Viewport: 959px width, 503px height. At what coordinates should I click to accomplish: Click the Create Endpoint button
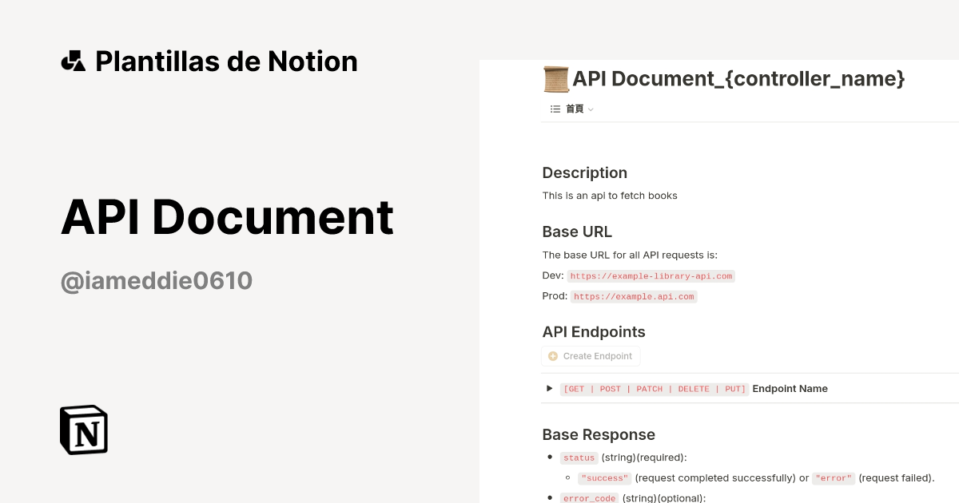pyautogui.click(x=591, y=356)
